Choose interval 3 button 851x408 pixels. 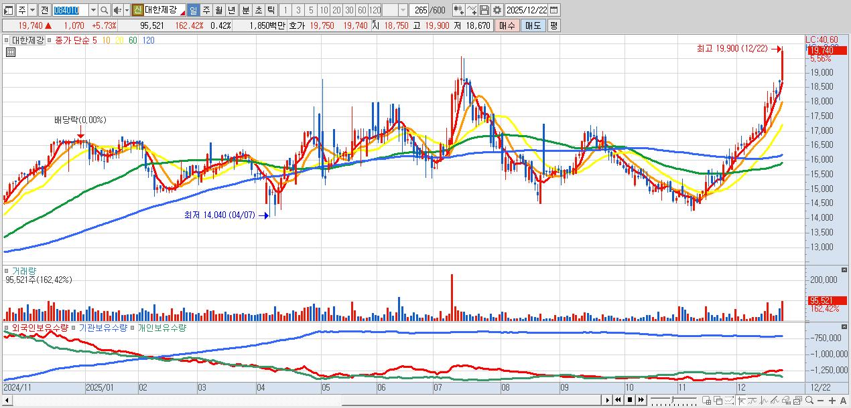tap(298, 10)
